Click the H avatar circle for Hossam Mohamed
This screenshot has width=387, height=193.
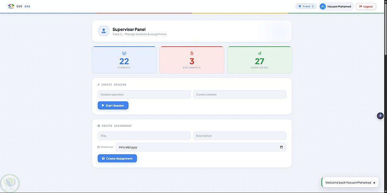[x=323, y=7]
